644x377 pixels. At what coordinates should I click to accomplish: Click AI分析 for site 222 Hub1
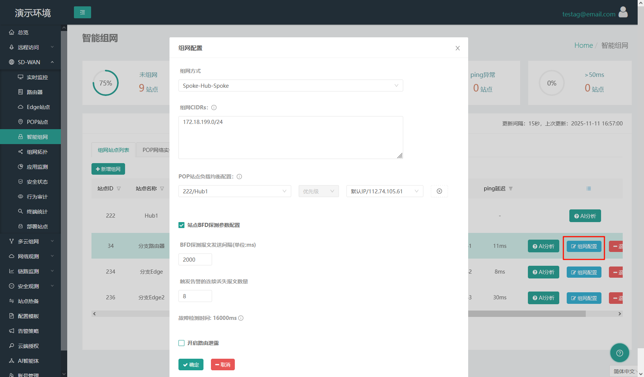[x=585, y=216]
